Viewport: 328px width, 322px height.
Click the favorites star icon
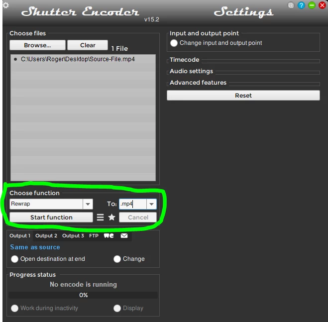pos(111,217)
